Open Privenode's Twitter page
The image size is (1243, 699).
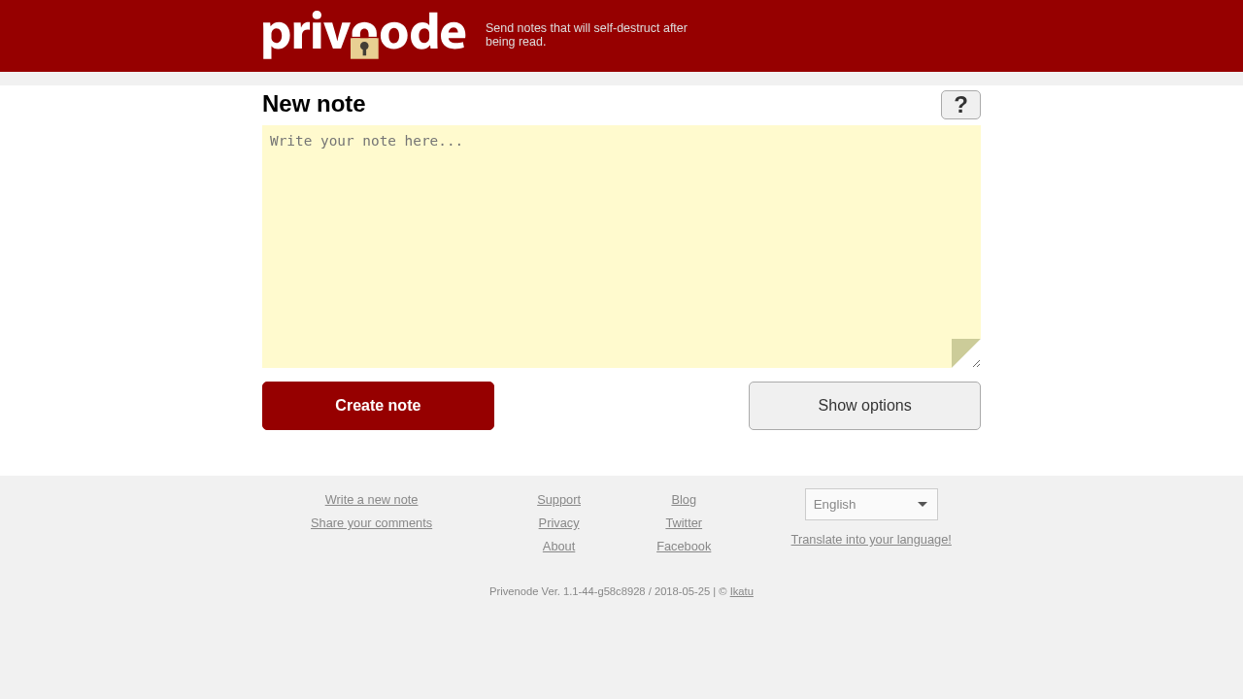(684, 522)
